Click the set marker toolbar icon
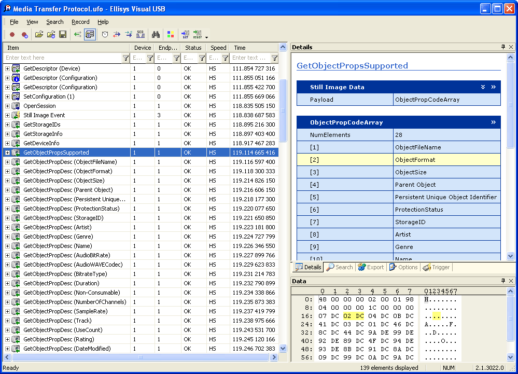Screen dimensions: 518x374 [x=186, y=35]
